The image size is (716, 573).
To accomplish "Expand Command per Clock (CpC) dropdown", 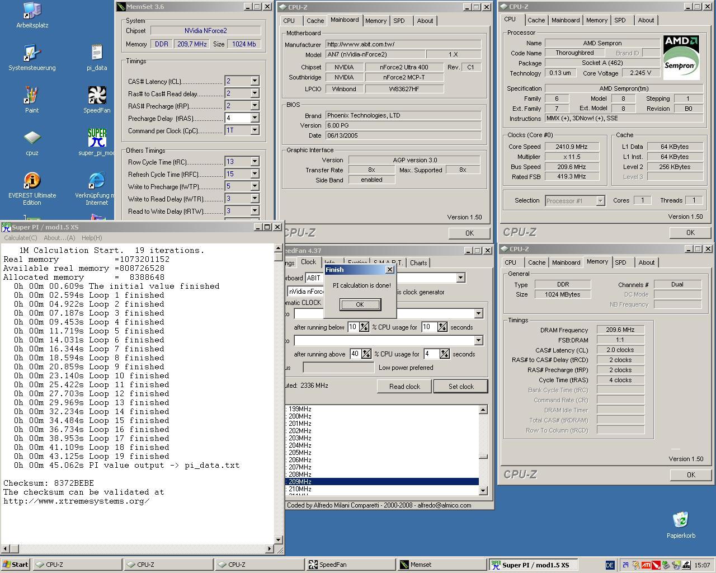I will 255,130.
